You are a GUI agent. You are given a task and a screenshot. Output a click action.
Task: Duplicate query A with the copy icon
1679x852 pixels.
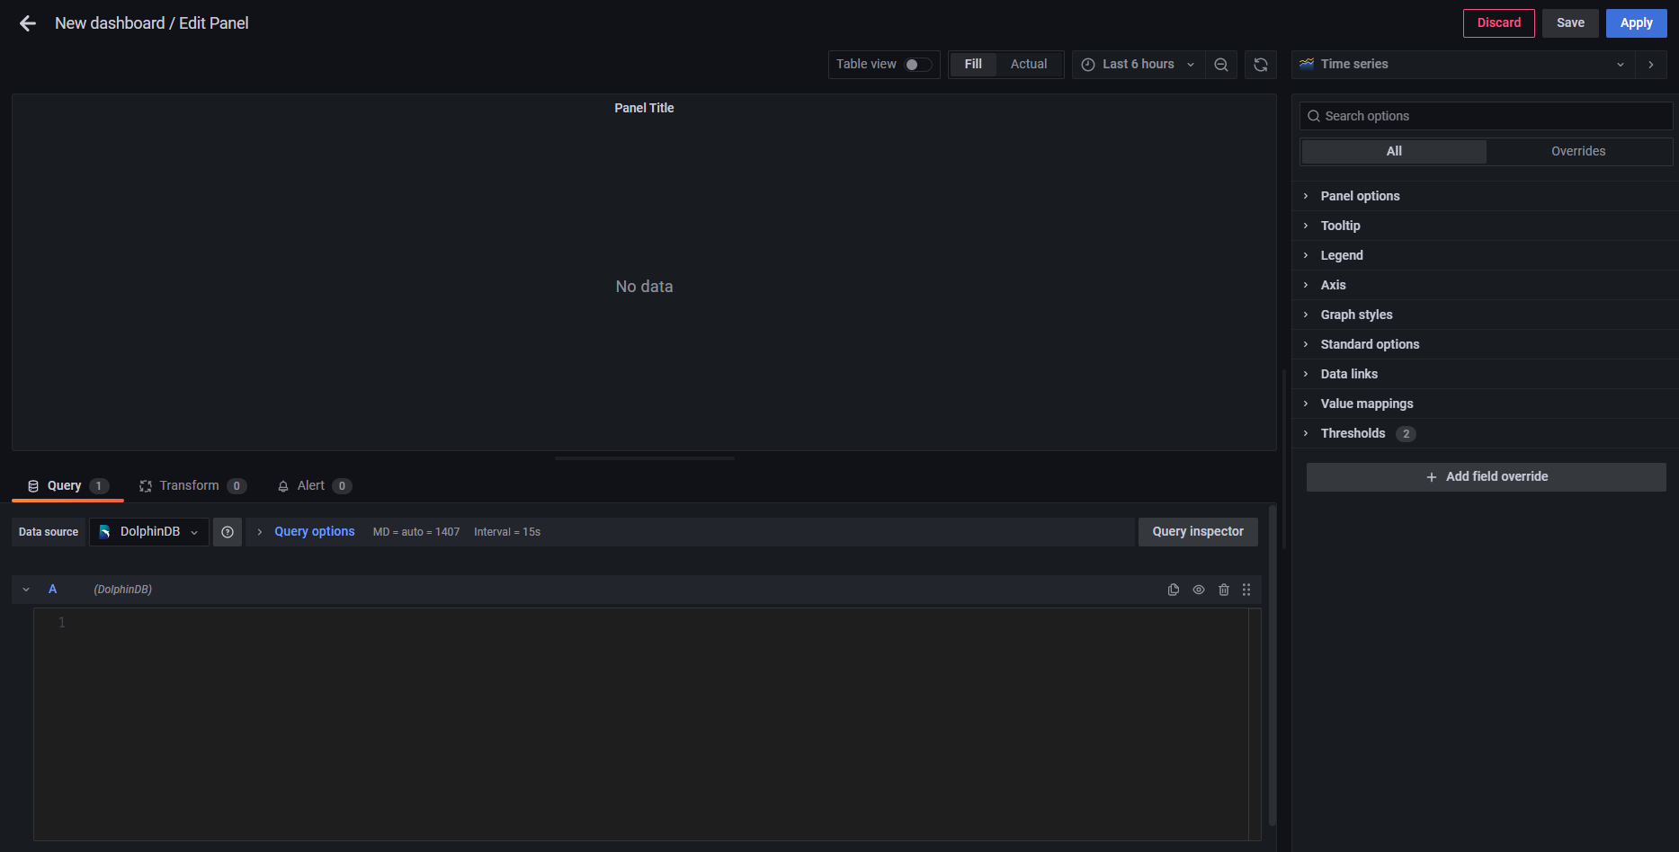point(1173,590)
